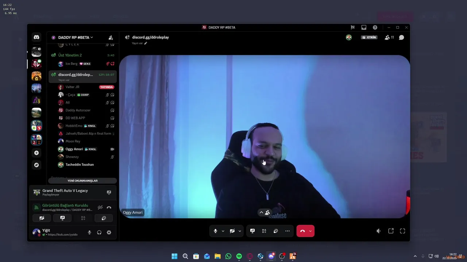
Task: Open Spotify from the taskbar
Action: [239, 256]
